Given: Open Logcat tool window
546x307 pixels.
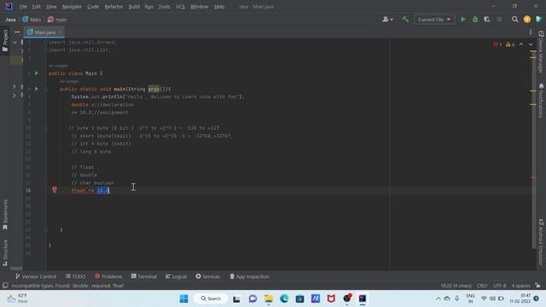Looking at the screenshot, I should [x=176, y=276].
